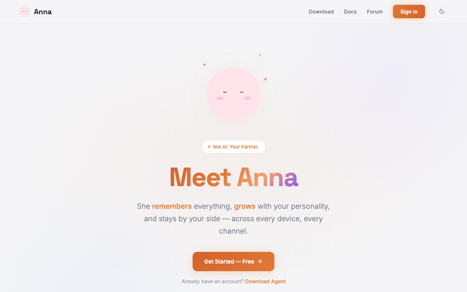Click the Not AI. Your Partner. badge
467x292 pixels.
[x=233, y=147]
